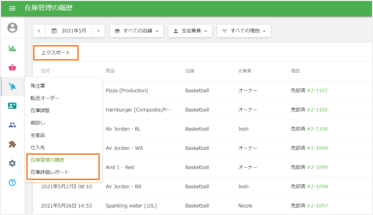Click the エクスポート export button
This screenshot has height=215, width=373.
[x=56, y=53]
